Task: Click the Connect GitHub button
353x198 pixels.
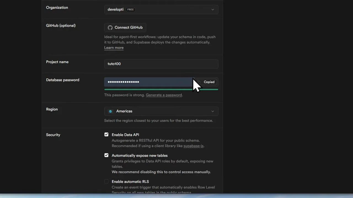Action: tap(125, 28)
